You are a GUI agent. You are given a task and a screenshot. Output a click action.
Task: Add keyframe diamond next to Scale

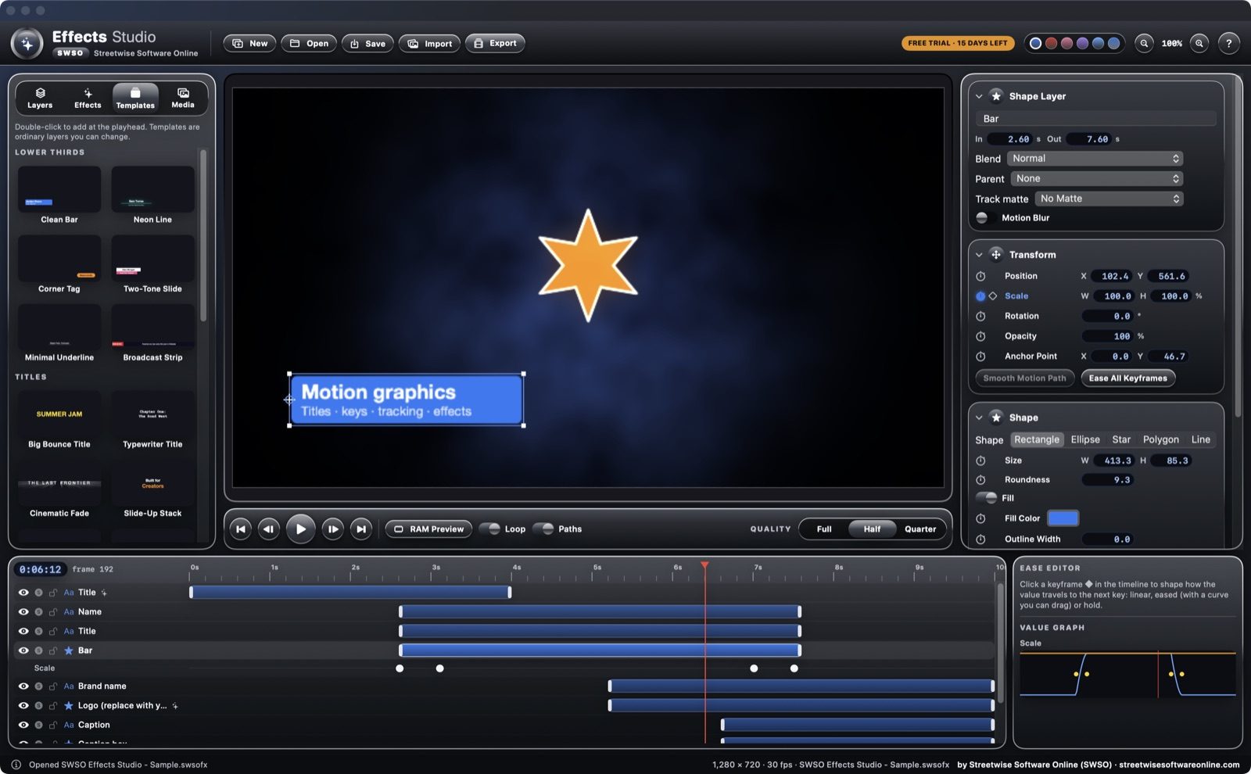[993, 296]
